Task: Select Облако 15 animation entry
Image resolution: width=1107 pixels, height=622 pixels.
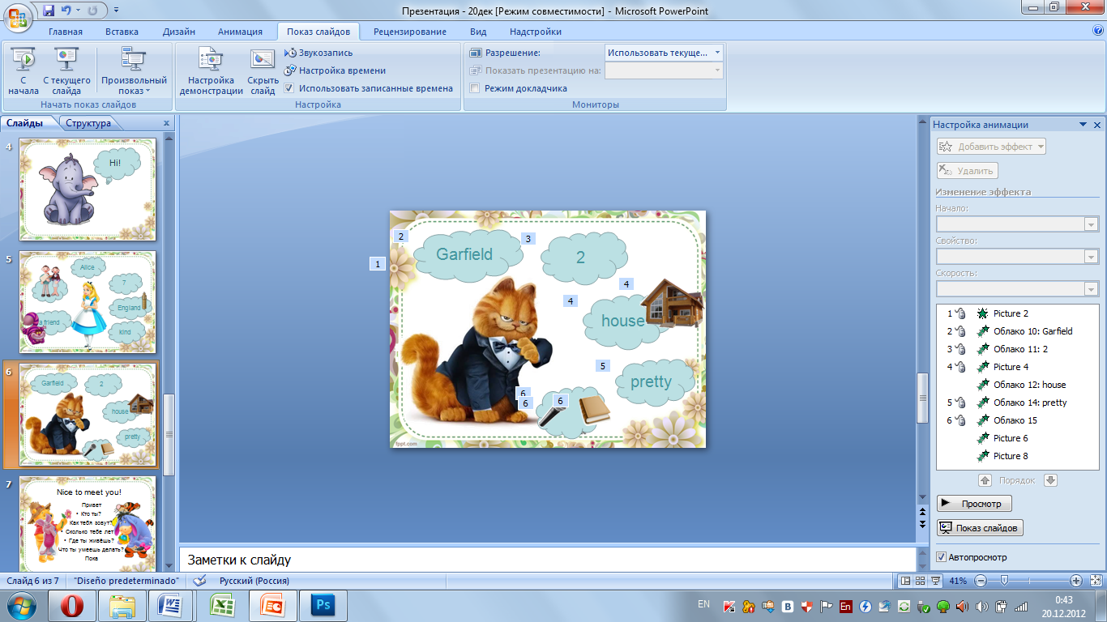Action: [x=1017, y=420]
